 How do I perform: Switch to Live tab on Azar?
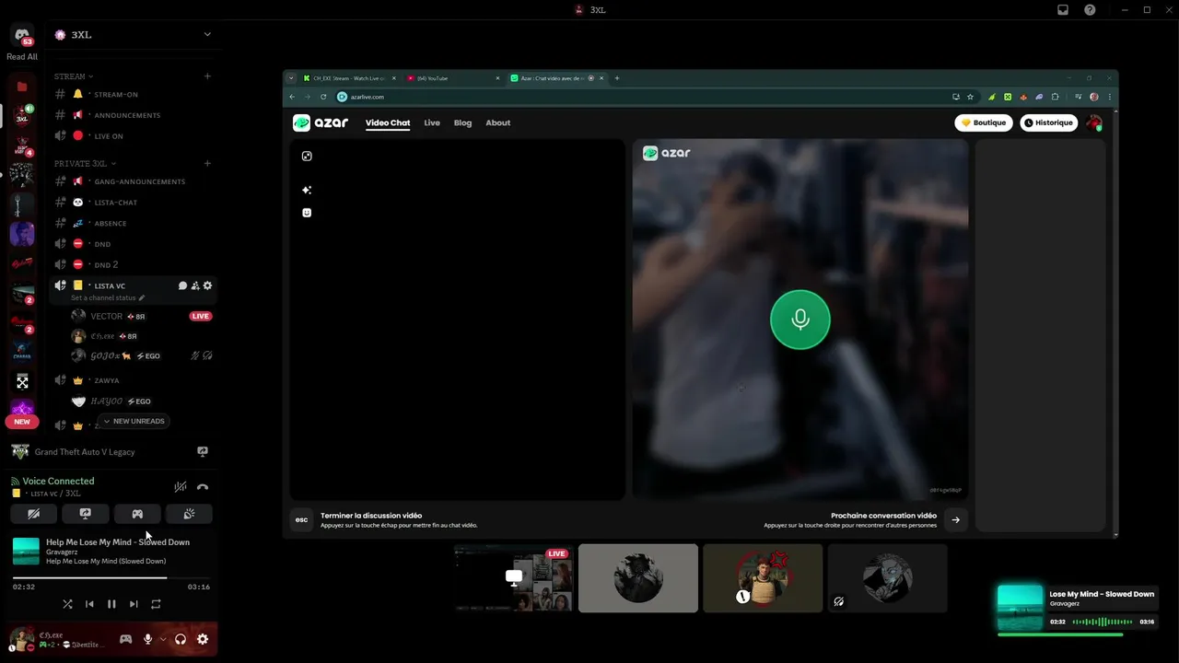(x=432, y=122)
